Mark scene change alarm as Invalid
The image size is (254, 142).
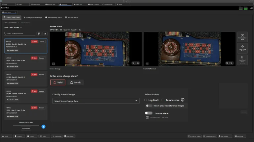[x=76, y=83]
